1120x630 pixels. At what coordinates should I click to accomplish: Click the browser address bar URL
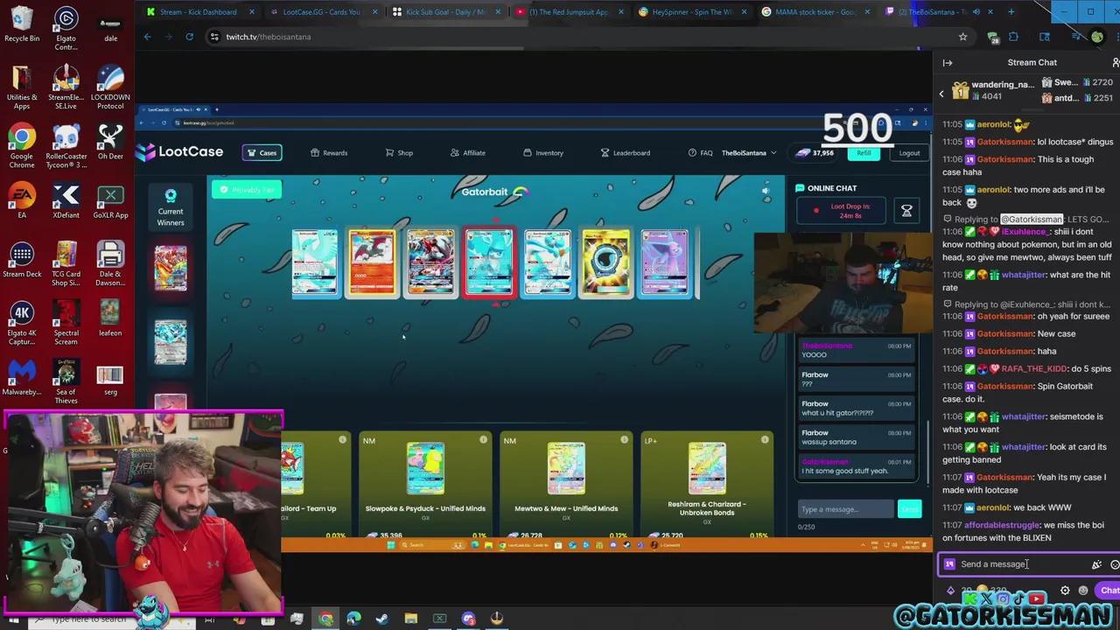coord(268,37)
